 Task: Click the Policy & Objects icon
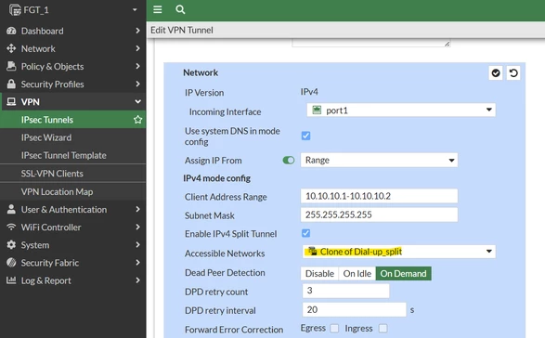tap(11, 66)
